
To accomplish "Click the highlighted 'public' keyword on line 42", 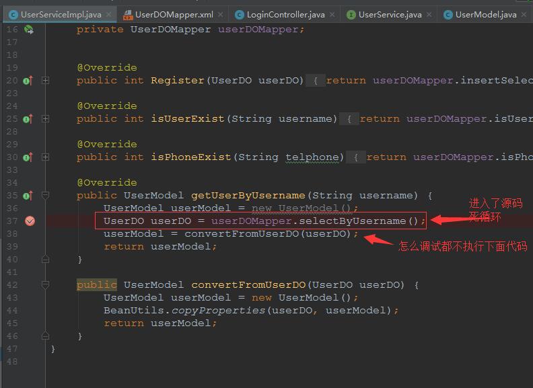I will [97, 285].
